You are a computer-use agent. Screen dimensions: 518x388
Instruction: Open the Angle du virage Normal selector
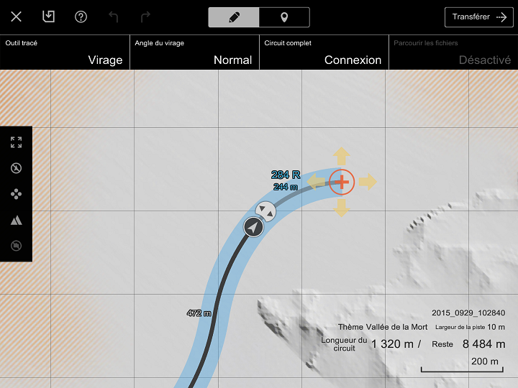pyautogui.click(x=194, y=52)
